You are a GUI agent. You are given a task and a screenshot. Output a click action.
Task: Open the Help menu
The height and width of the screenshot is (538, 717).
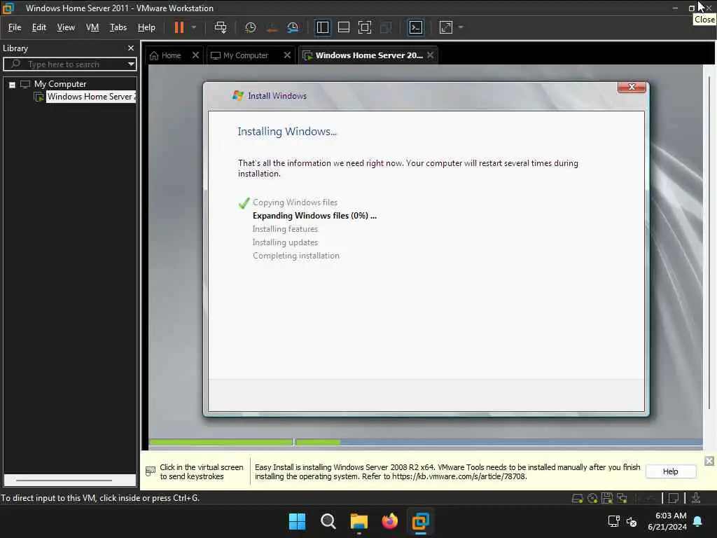146,27
